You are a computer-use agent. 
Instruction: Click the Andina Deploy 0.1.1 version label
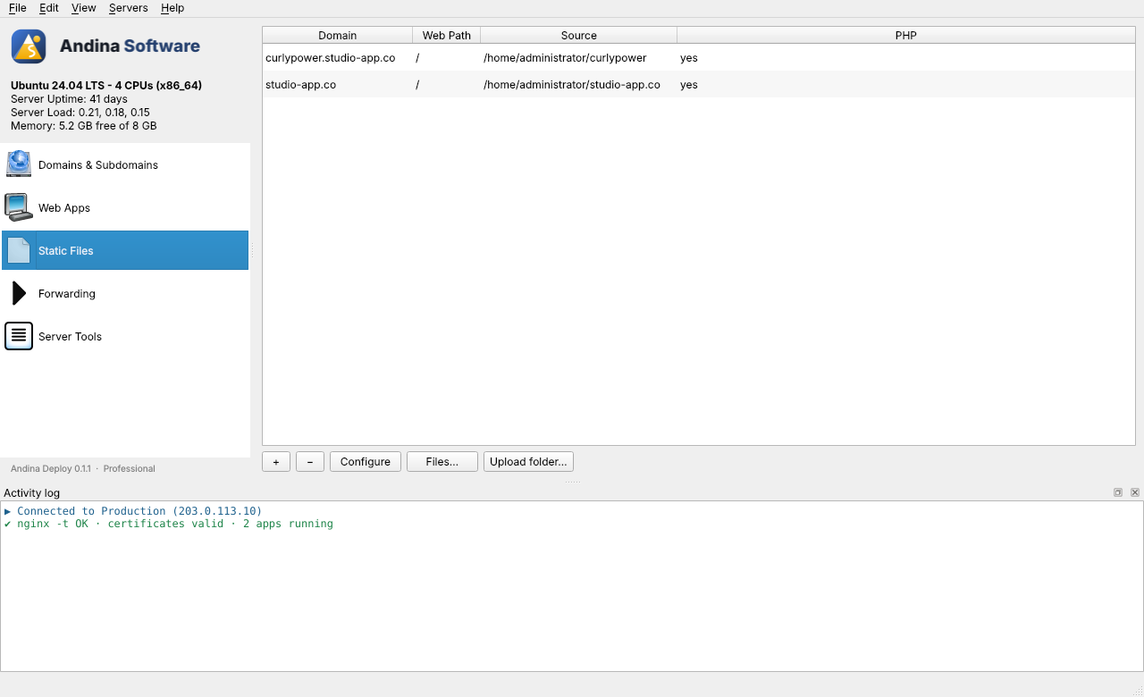[x=83, y=468]
